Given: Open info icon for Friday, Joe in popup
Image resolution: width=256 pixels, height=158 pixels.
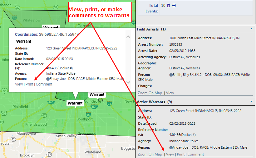Looking at the screenshot, I should [x=48, y=79].
